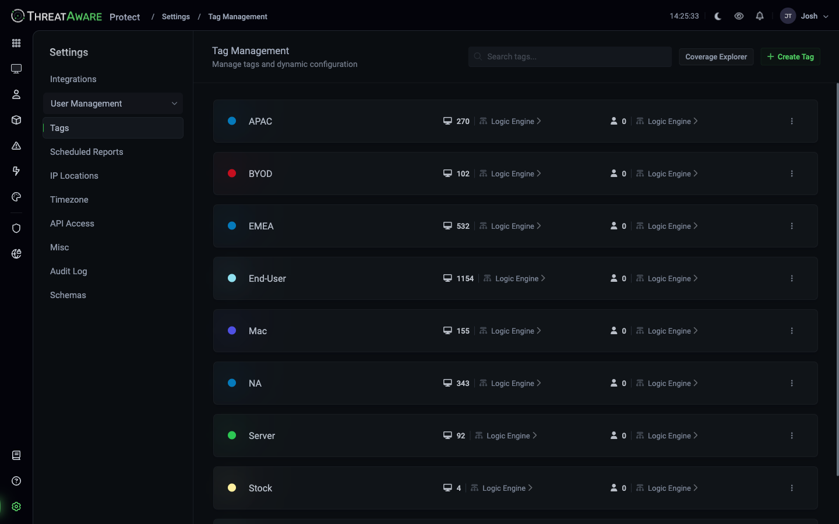Open the Server tag three-dot menu

point(792,436)
